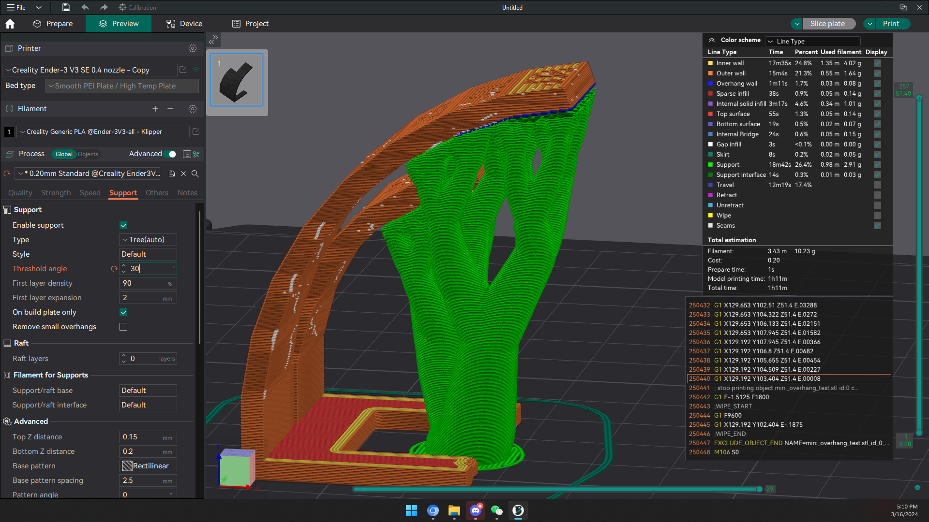Click the home icon
The image size is (929, 522).
(x=10, y=24)
